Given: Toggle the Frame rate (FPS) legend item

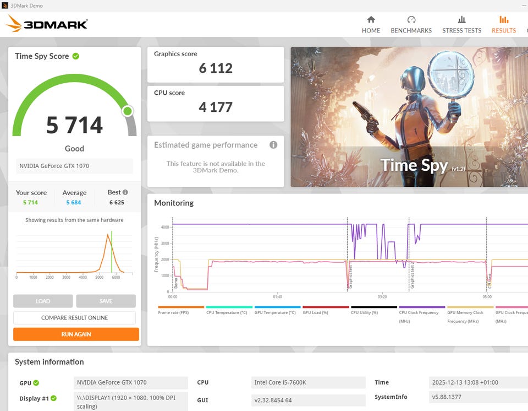Looking at the screenshot, I should point(180,312).
